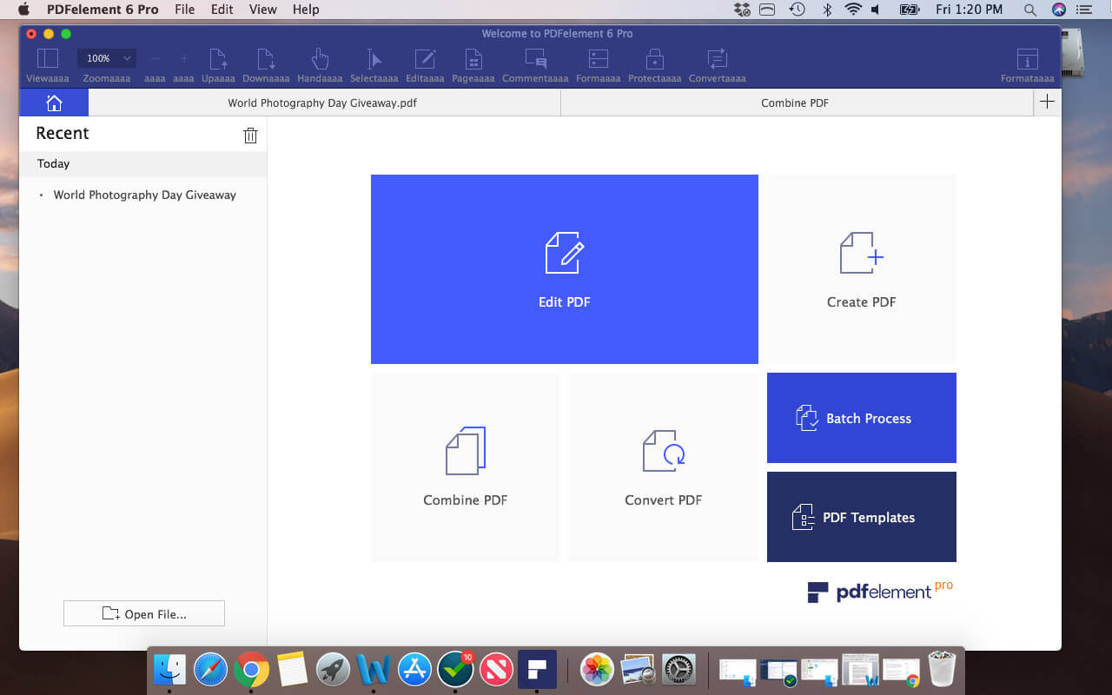Viewport: 1112px width, 695px height.
Task: Click the Today section header
Action: pos(143,164)
